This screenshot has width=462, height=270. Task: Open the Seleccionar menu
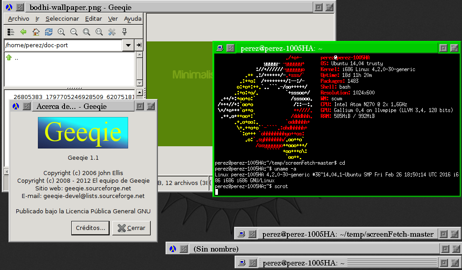tap(62, 19)
